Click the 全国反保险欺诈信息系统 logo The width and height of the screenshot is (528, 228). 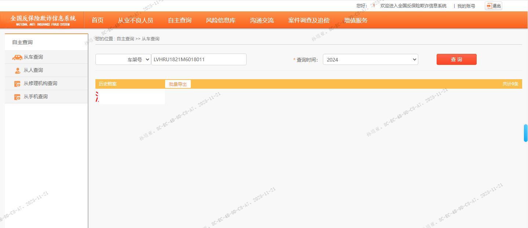pos(43,20)
